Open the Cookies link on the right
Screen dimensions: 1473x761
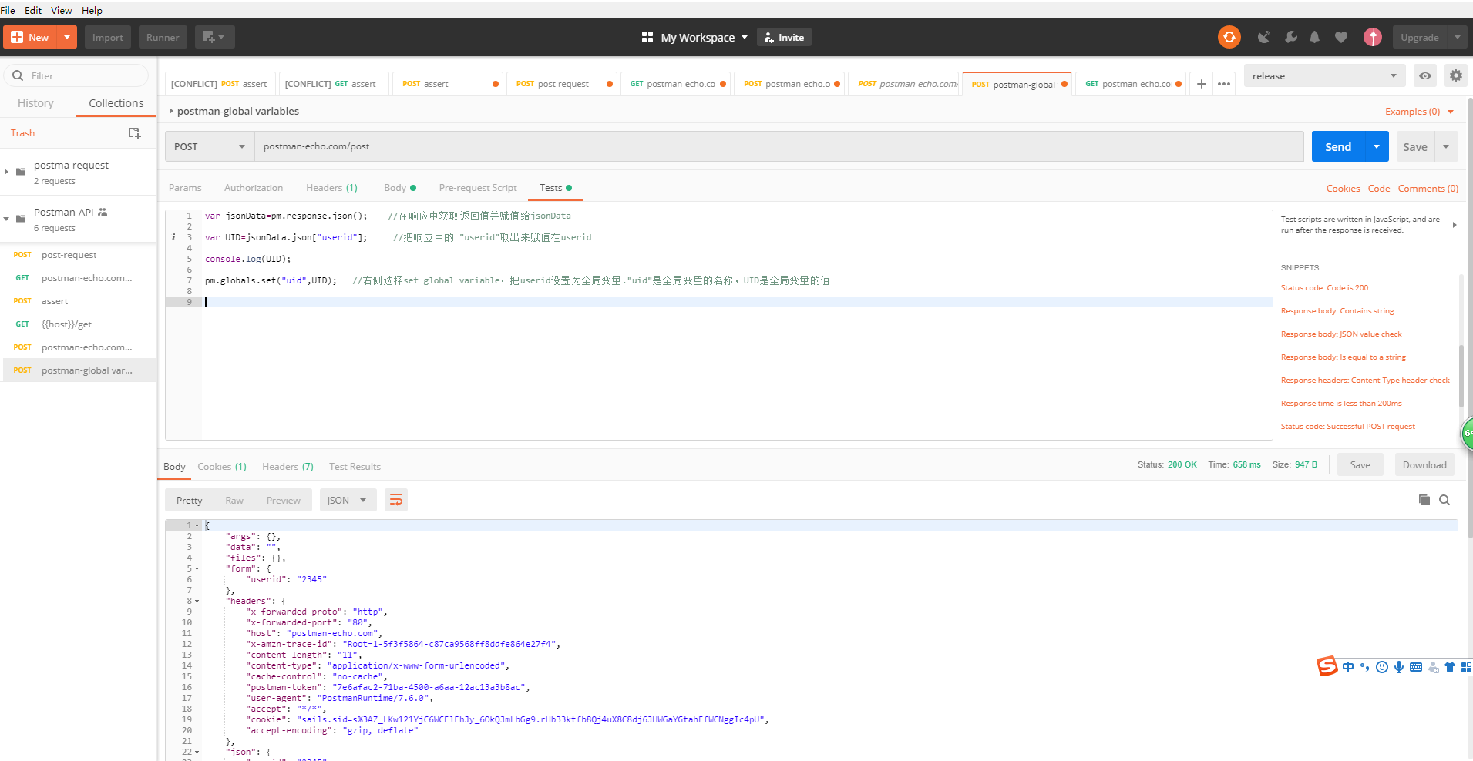(x=1343, y=189)
